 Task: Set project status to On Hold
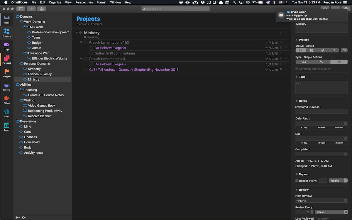pyautogui.click(x=312, y=50)
